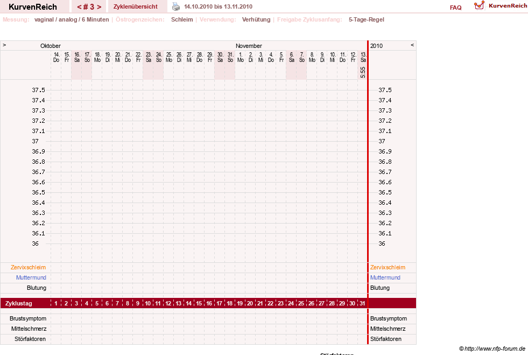528x355 pixels.
Task: Click the left Brustsymptom row label
Action: click(x=28, y=318)
